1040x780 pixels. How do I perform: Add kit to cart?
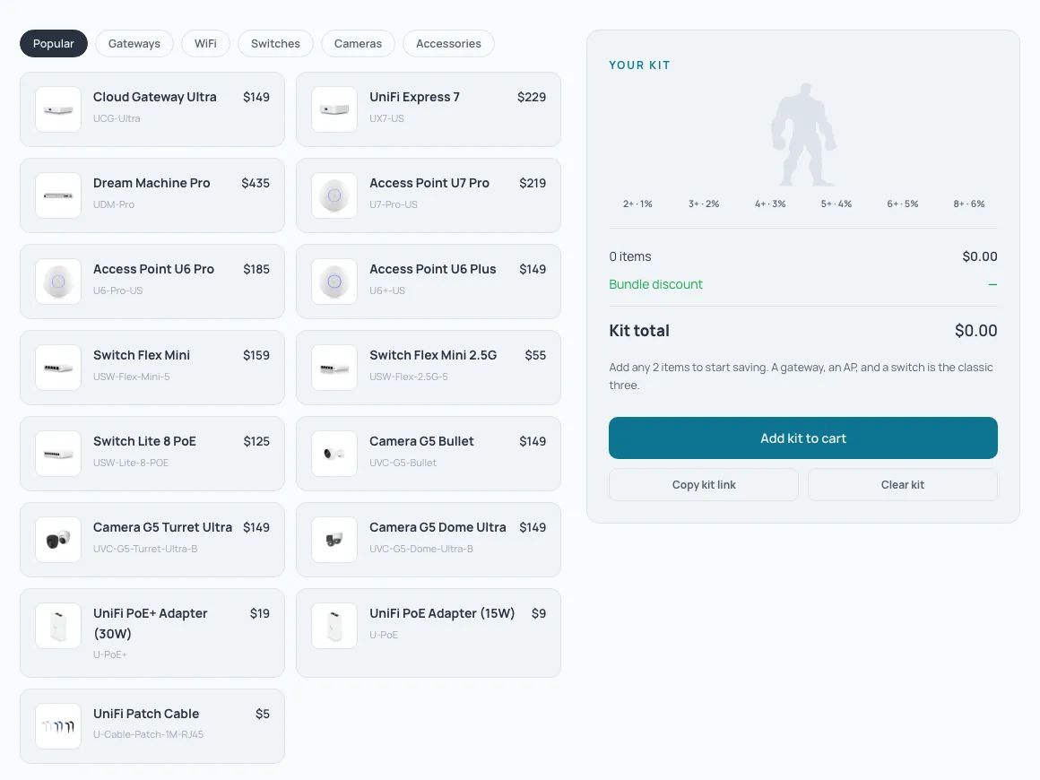click(x=803, y=438)
